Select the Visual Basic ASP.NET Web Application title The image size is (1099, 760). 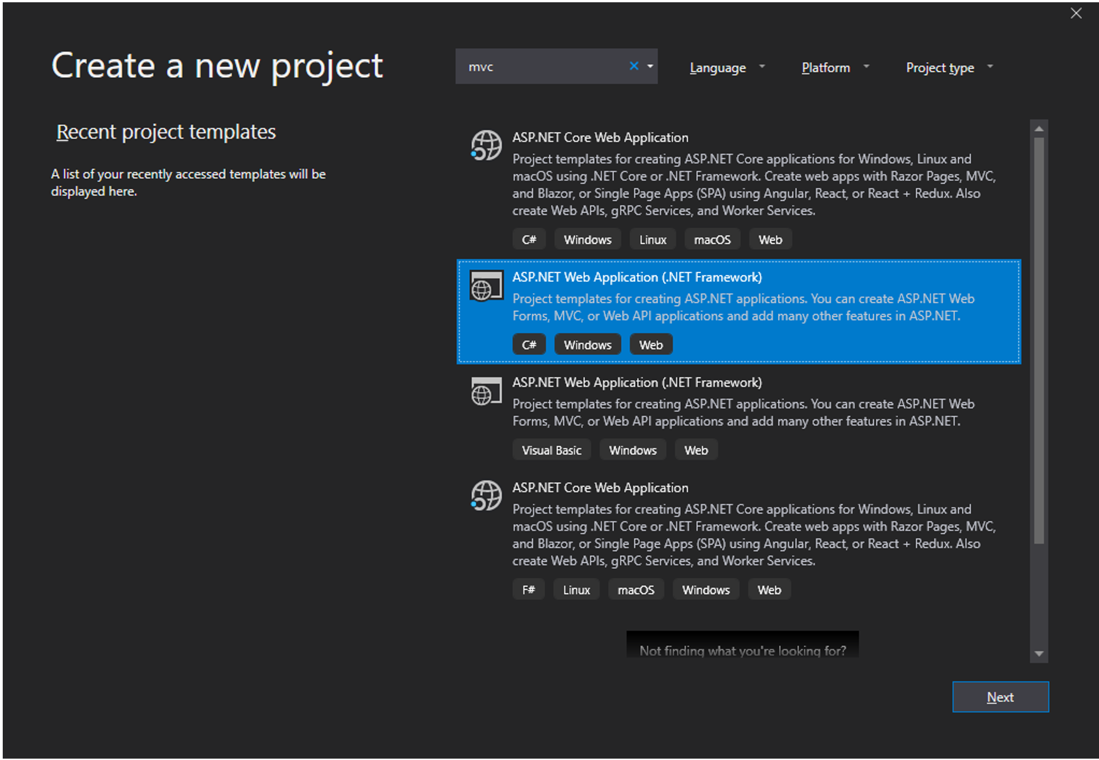point(637,383)
